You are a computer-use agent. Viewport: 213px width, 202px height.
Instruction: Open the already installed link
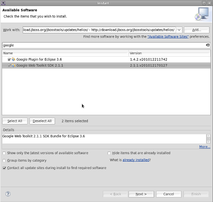(x=136, y=160)
